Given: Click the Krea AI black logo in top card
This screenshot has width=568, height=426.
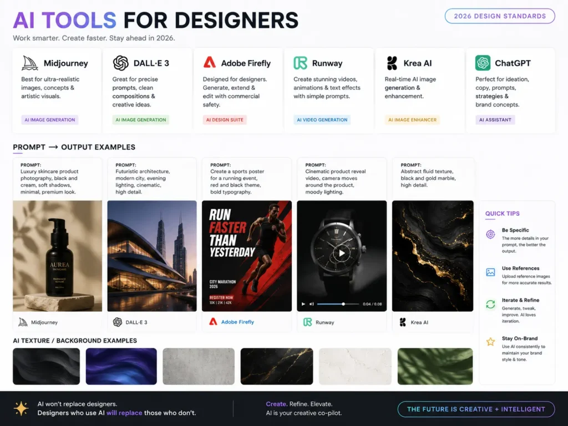Looking at the screenshot, I should pyautogui.click(x=392, y=63).
